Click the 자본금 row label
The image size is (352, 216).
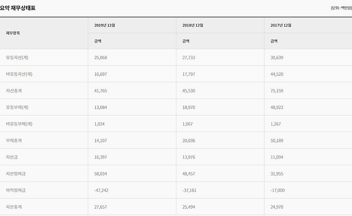(12, 157)
